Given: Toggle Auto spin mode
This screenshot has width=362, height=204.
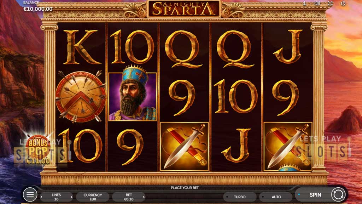Looking at the screenshot, I should [x=276, y=197].
